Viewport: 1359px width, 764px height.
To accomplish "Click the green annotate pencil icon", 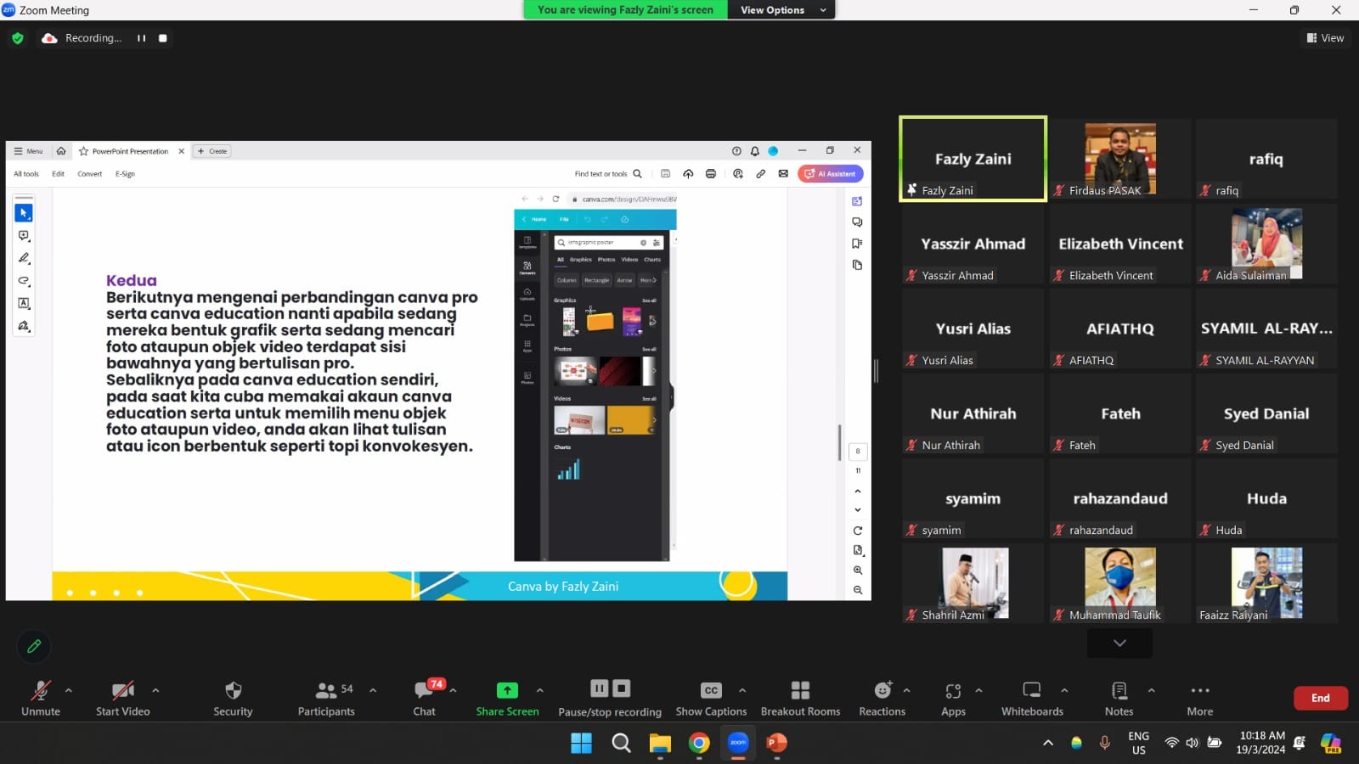I will 34,646.
